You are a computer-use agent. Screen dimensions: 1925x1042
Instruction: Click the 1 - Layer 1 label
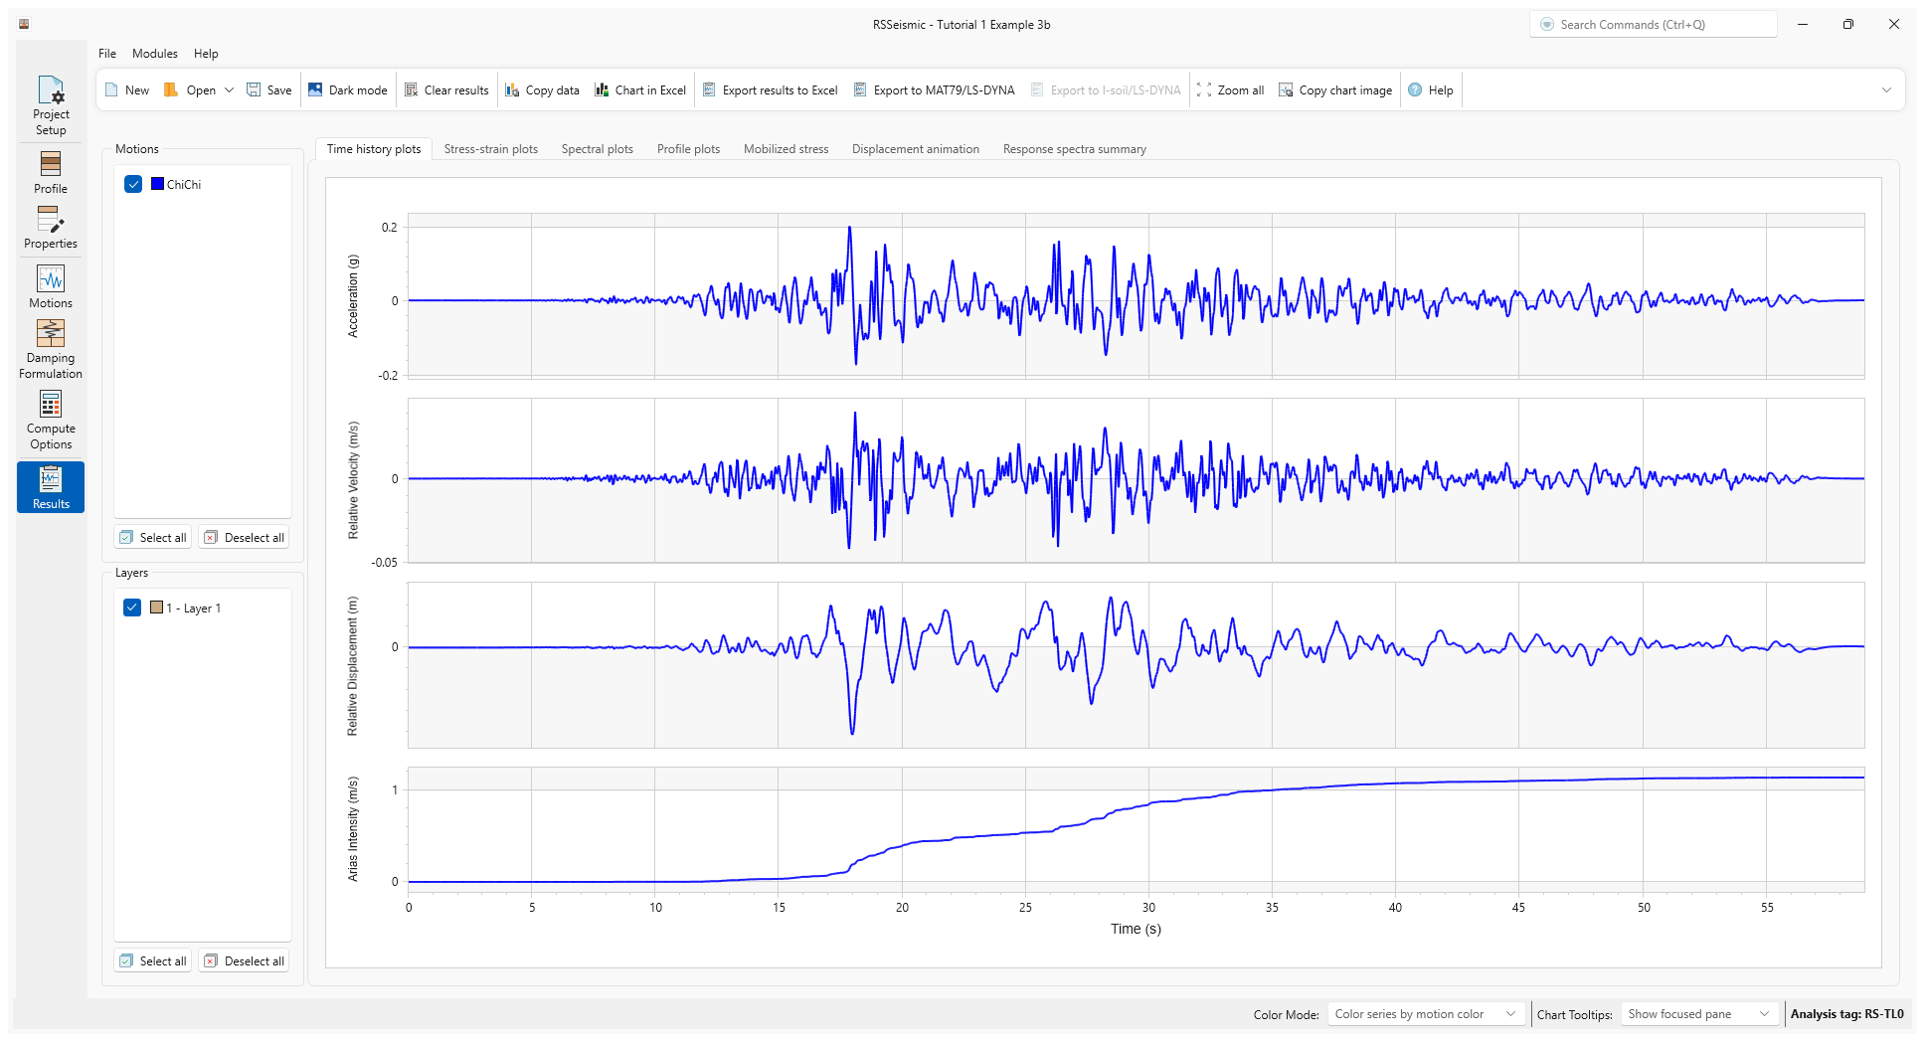pos(194,608)
